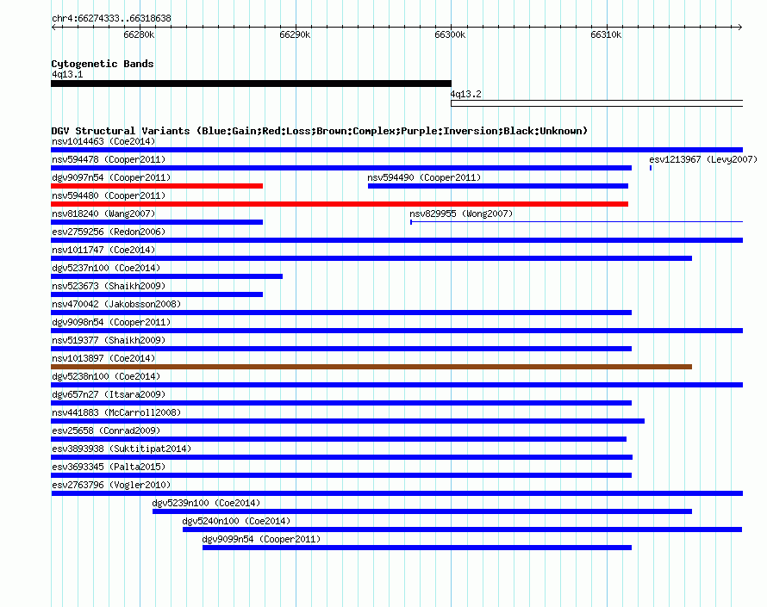The image size is (767, 607).
Task: Select the nsv1013897 (Coe2014) label
Action: point(103,358)
